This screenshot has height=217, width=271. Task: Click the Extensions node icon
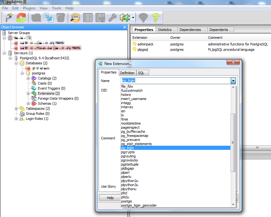[34, 93]
